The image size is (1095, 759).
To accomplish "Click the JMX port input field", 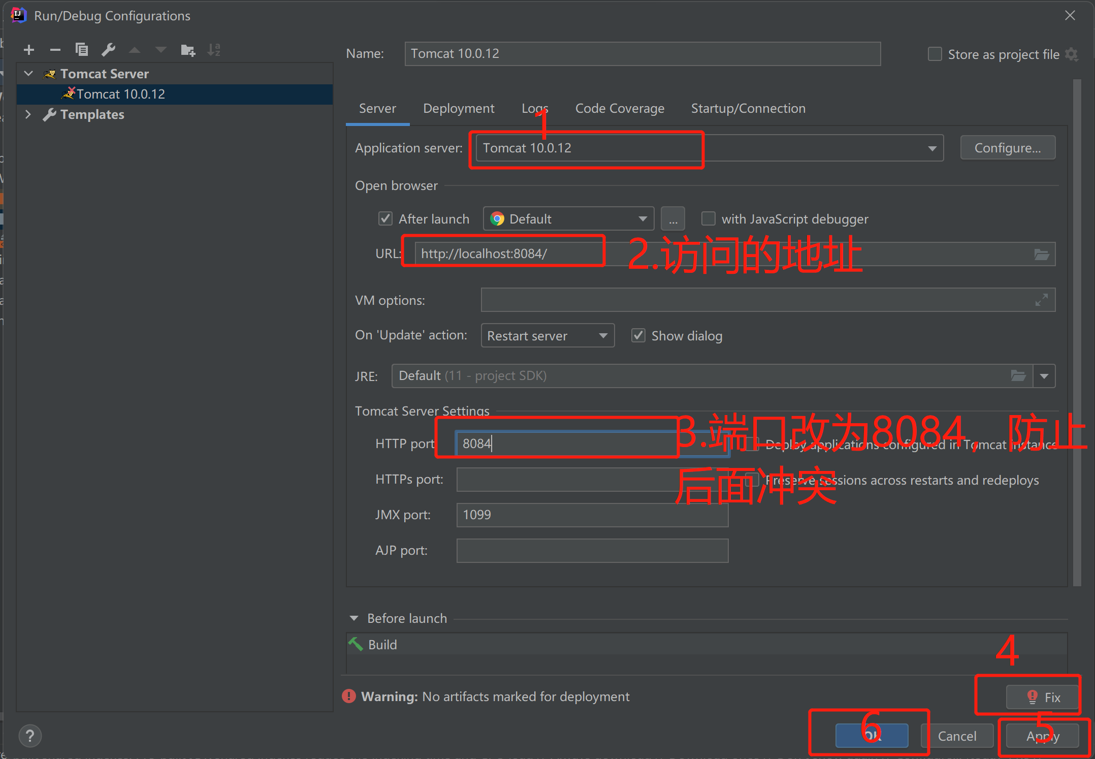I will [x=592, y=515].
